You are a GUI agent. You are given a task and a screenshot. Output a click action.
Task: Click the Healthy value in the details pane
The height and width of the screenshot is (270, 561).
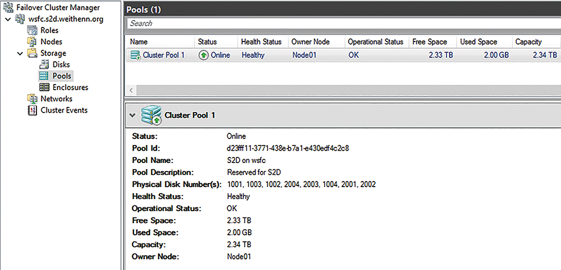pyautogui.click(x=238, y=197)
